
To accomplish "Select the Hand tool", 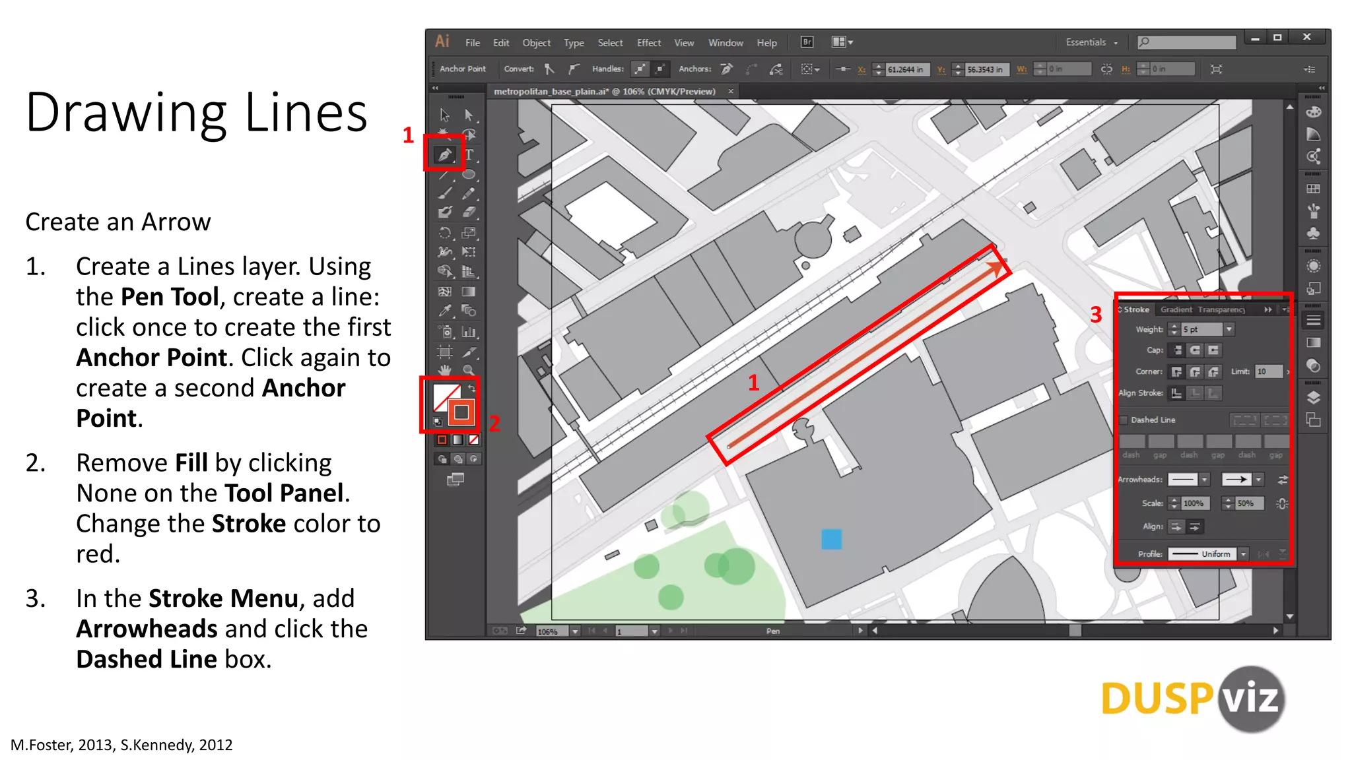I will point(444,370).
